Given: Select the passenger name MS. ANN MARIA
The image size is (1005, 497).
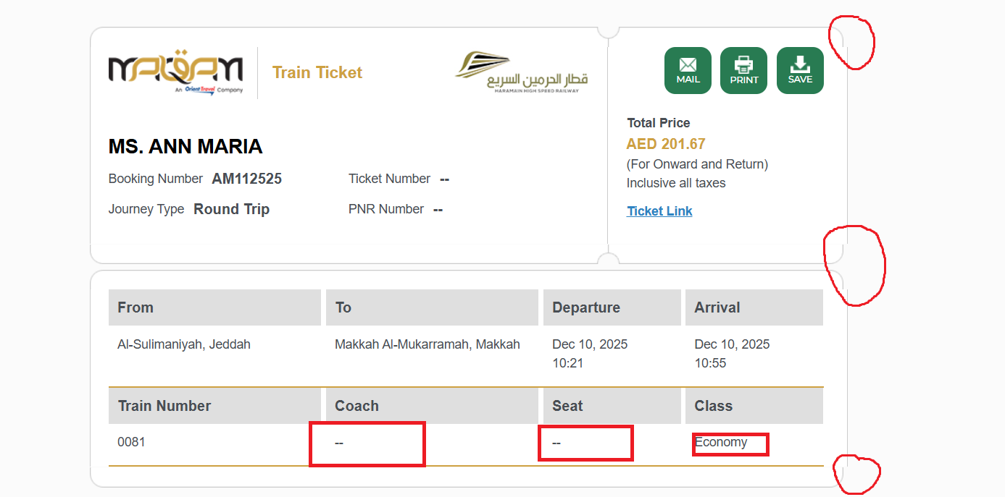Looking at the screenshot, I should tap(185, 147).
